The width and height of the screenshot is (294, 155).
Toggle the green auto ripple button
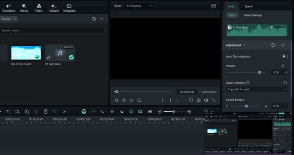point(84,112)
